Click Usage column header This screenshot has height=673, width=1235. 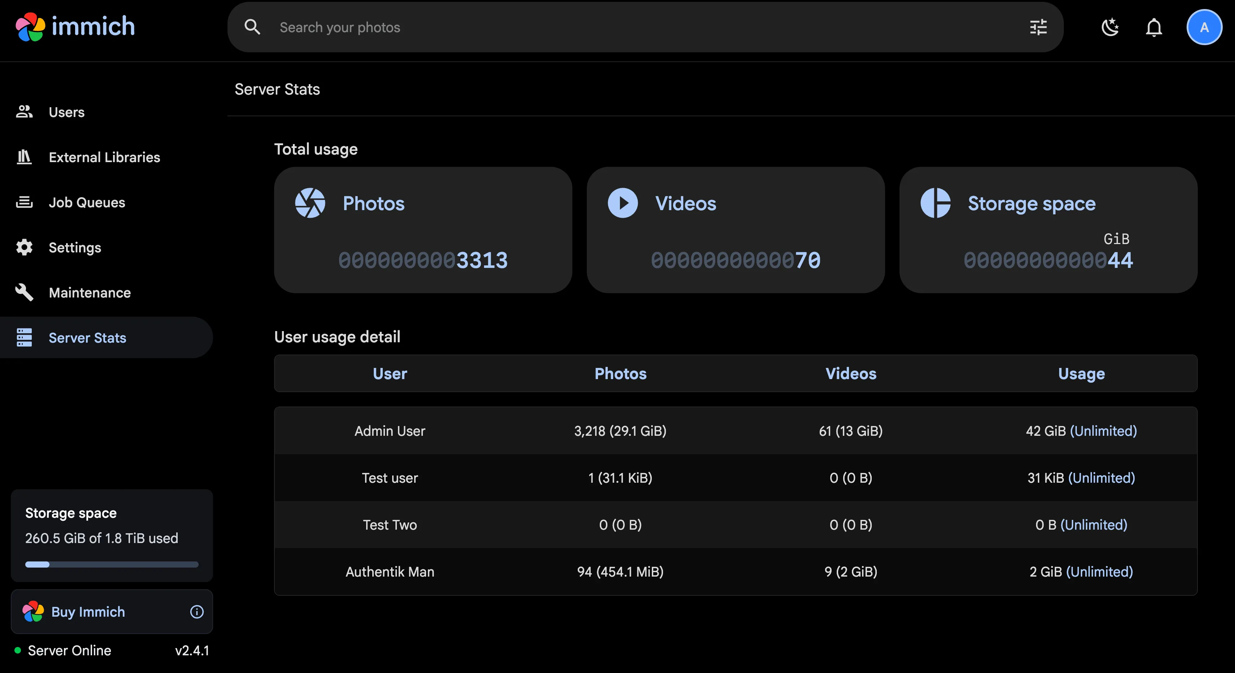(1081, 373)
